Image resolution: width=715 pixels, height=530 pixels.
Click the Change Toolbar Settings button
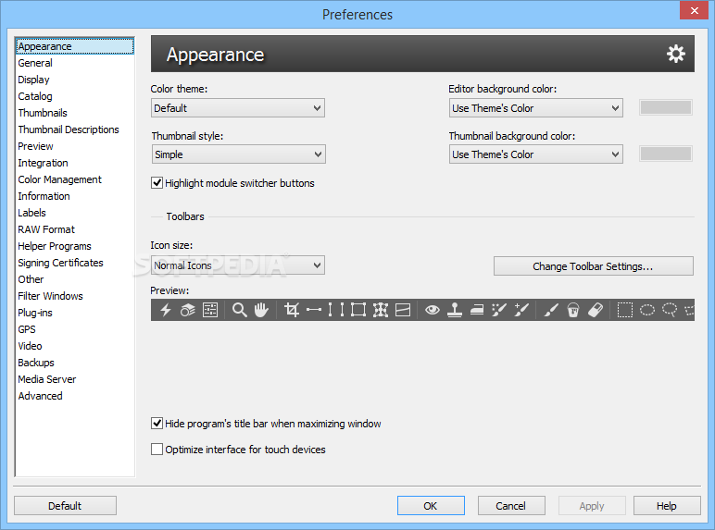click(593, 266)
